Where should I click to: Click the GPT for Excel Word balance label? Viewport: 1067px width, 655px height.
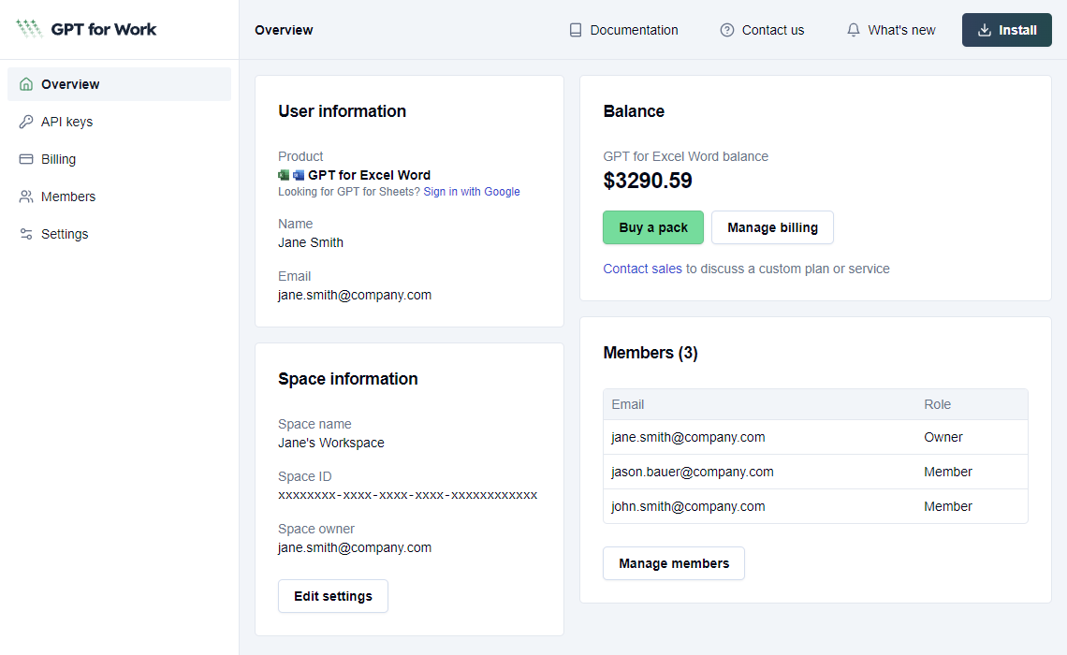click(685, 156)
